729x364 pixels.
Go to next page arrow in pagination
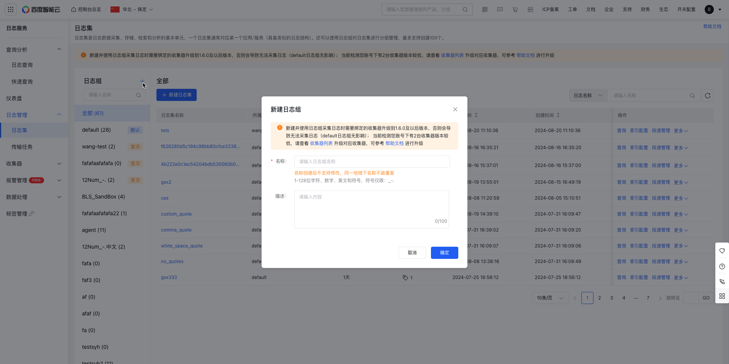[660, 298]
